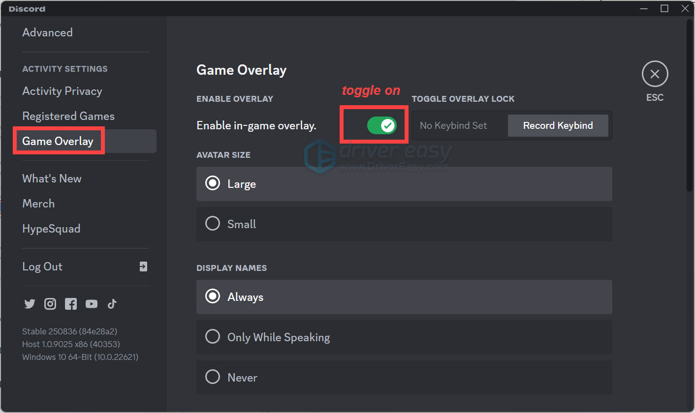Image resolution: width=695 pixels, height=413 pixels.
Task: Open the TikTok icon in footer
Action: (x=112, y=304)
